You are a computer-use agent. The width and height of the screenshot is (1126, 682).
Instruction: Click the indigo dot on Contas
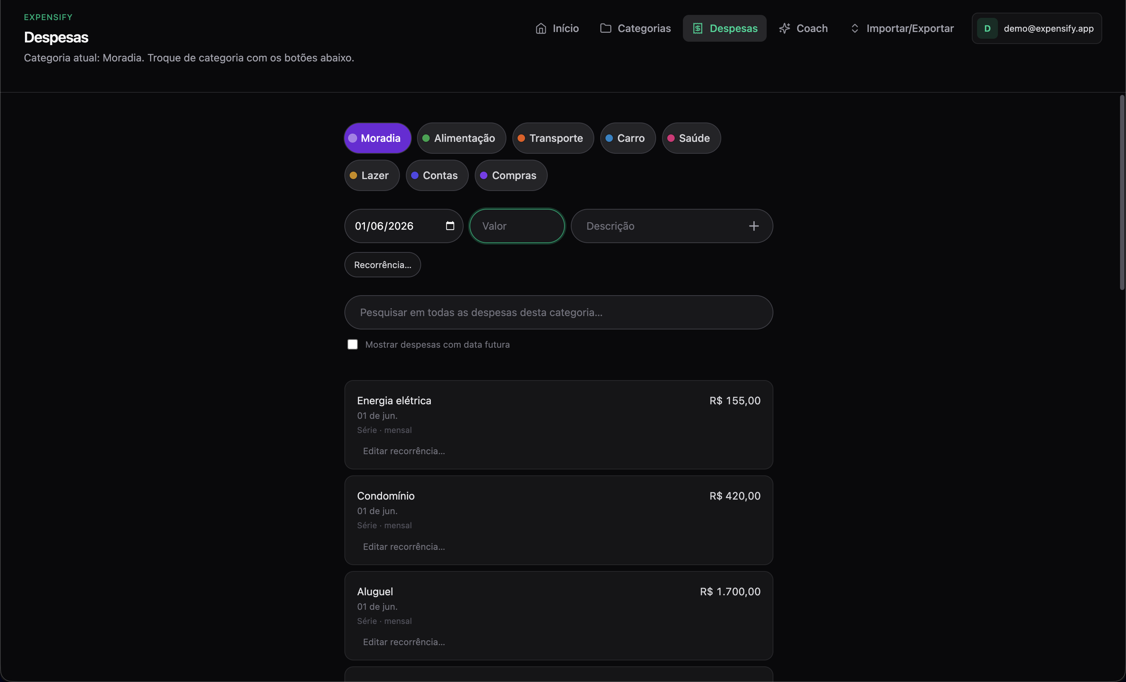coord(414,175)
